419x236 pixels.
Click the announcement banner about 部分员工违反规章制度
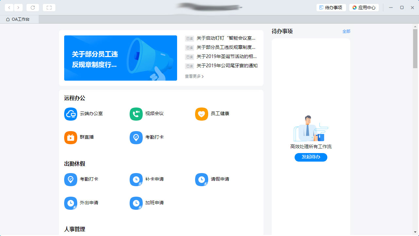pyautogui.click(x=120, y=58)
